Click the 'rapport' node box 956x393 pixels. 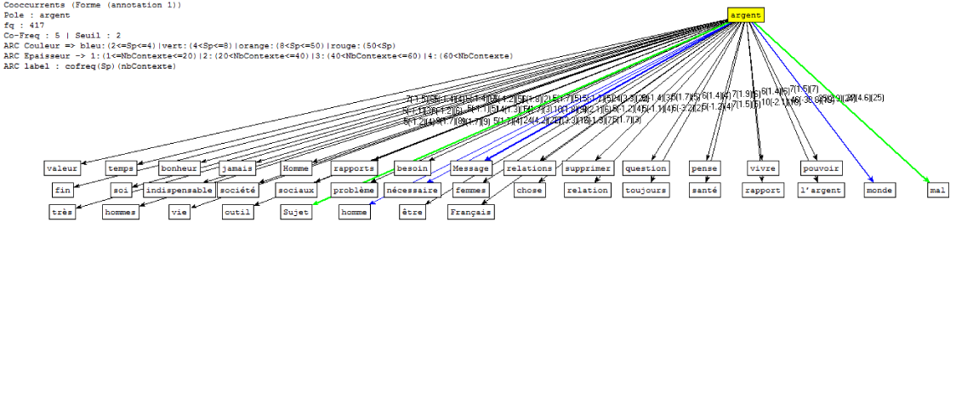(763, 190)
